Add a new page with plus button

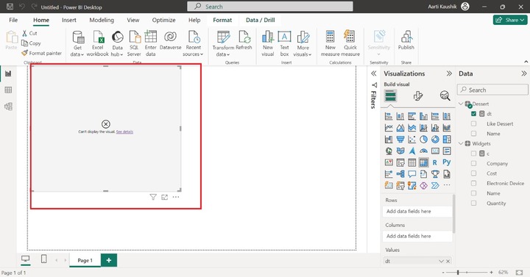(x=109, y=260)
